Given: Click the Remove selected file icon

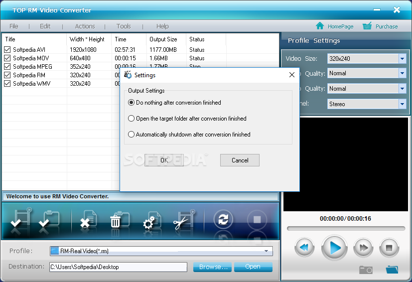Looking at the screenshot, I should 88,219.
